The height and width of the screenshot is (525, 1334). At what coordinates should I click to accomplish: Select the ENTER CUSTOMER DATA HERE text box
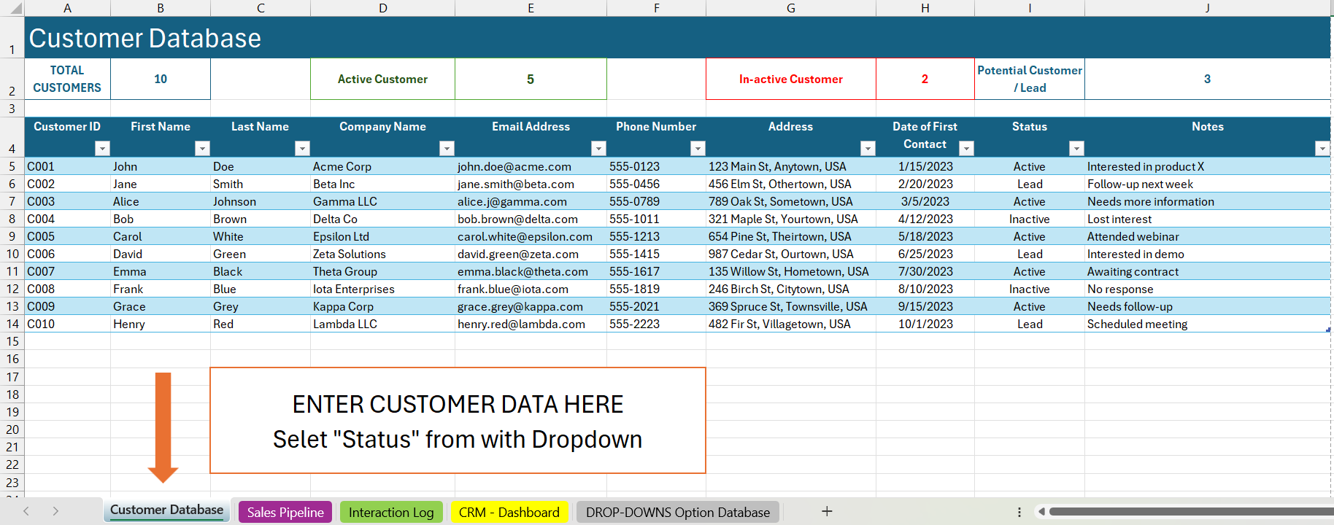point(458,421)
